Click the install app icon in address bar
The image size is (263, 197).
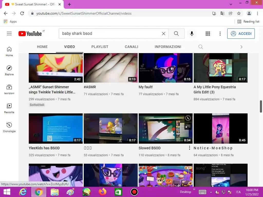(214, 13)
